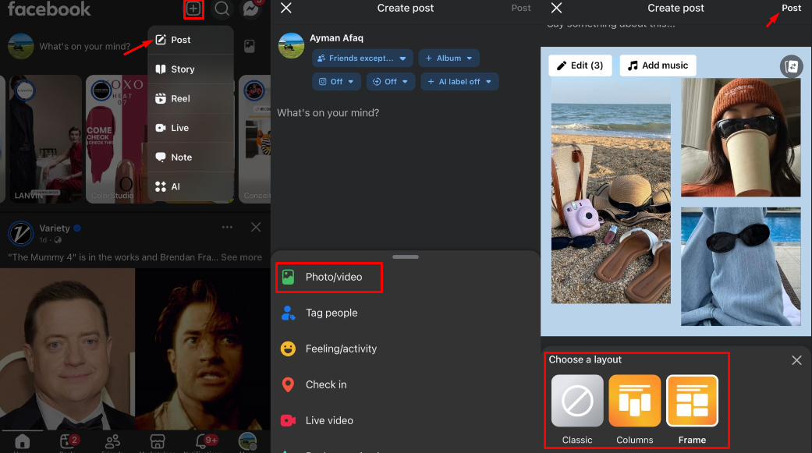Screen dimensions: 812x453
Task: Open the create menu plus icon
Action: click(x=193, y=10)
